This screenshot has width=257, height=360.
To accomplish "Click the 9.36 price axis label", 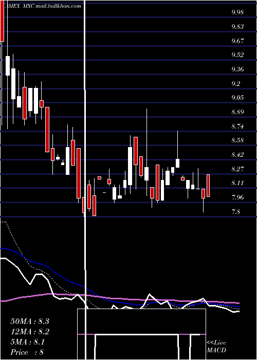I will point(237,69).
